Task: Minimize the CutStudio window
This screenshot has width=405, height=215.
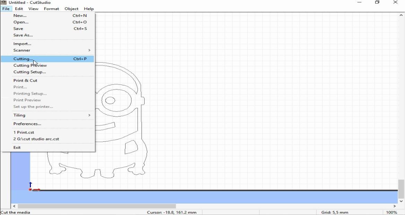Action: (x=359, y=2)
